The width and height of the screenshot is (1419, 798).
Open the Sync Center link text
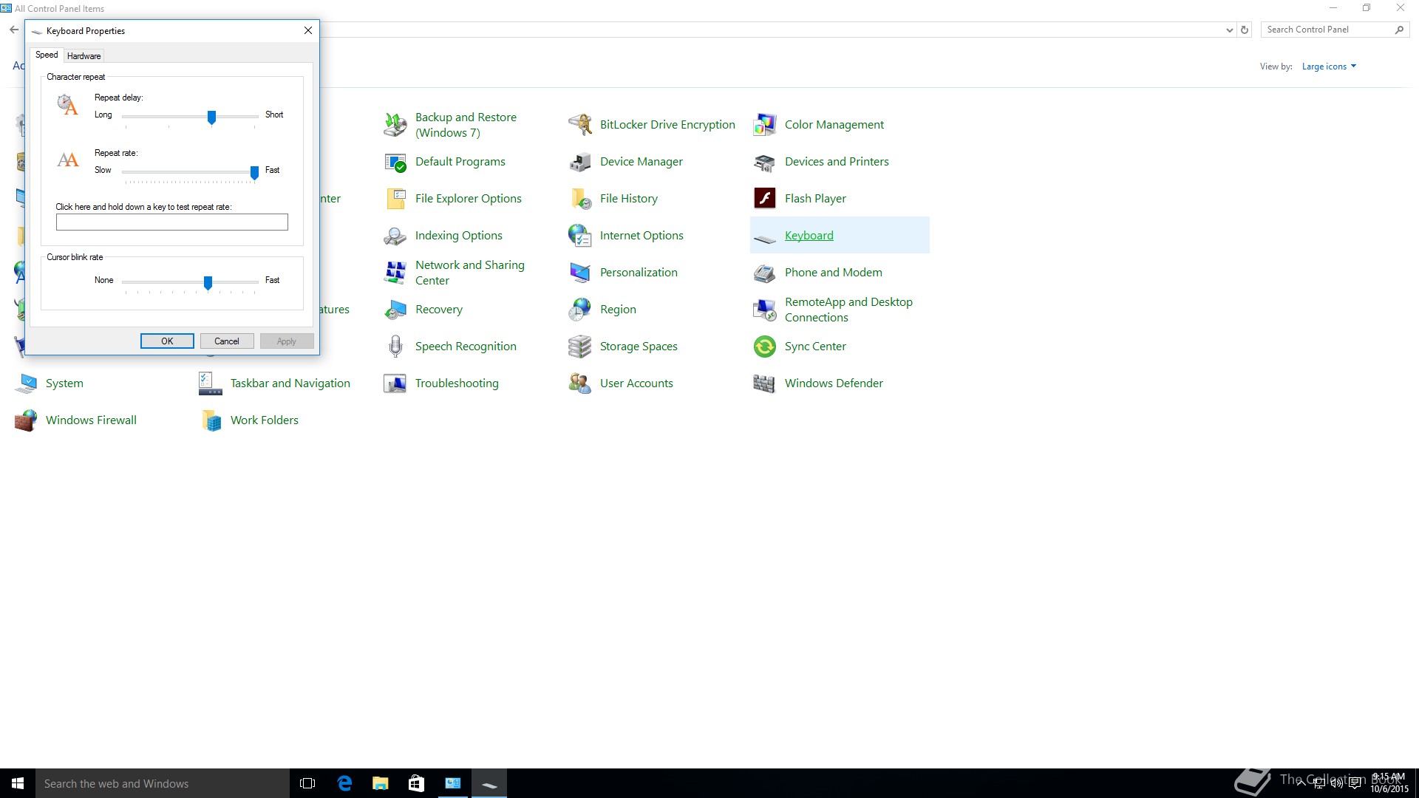[815, 347]
